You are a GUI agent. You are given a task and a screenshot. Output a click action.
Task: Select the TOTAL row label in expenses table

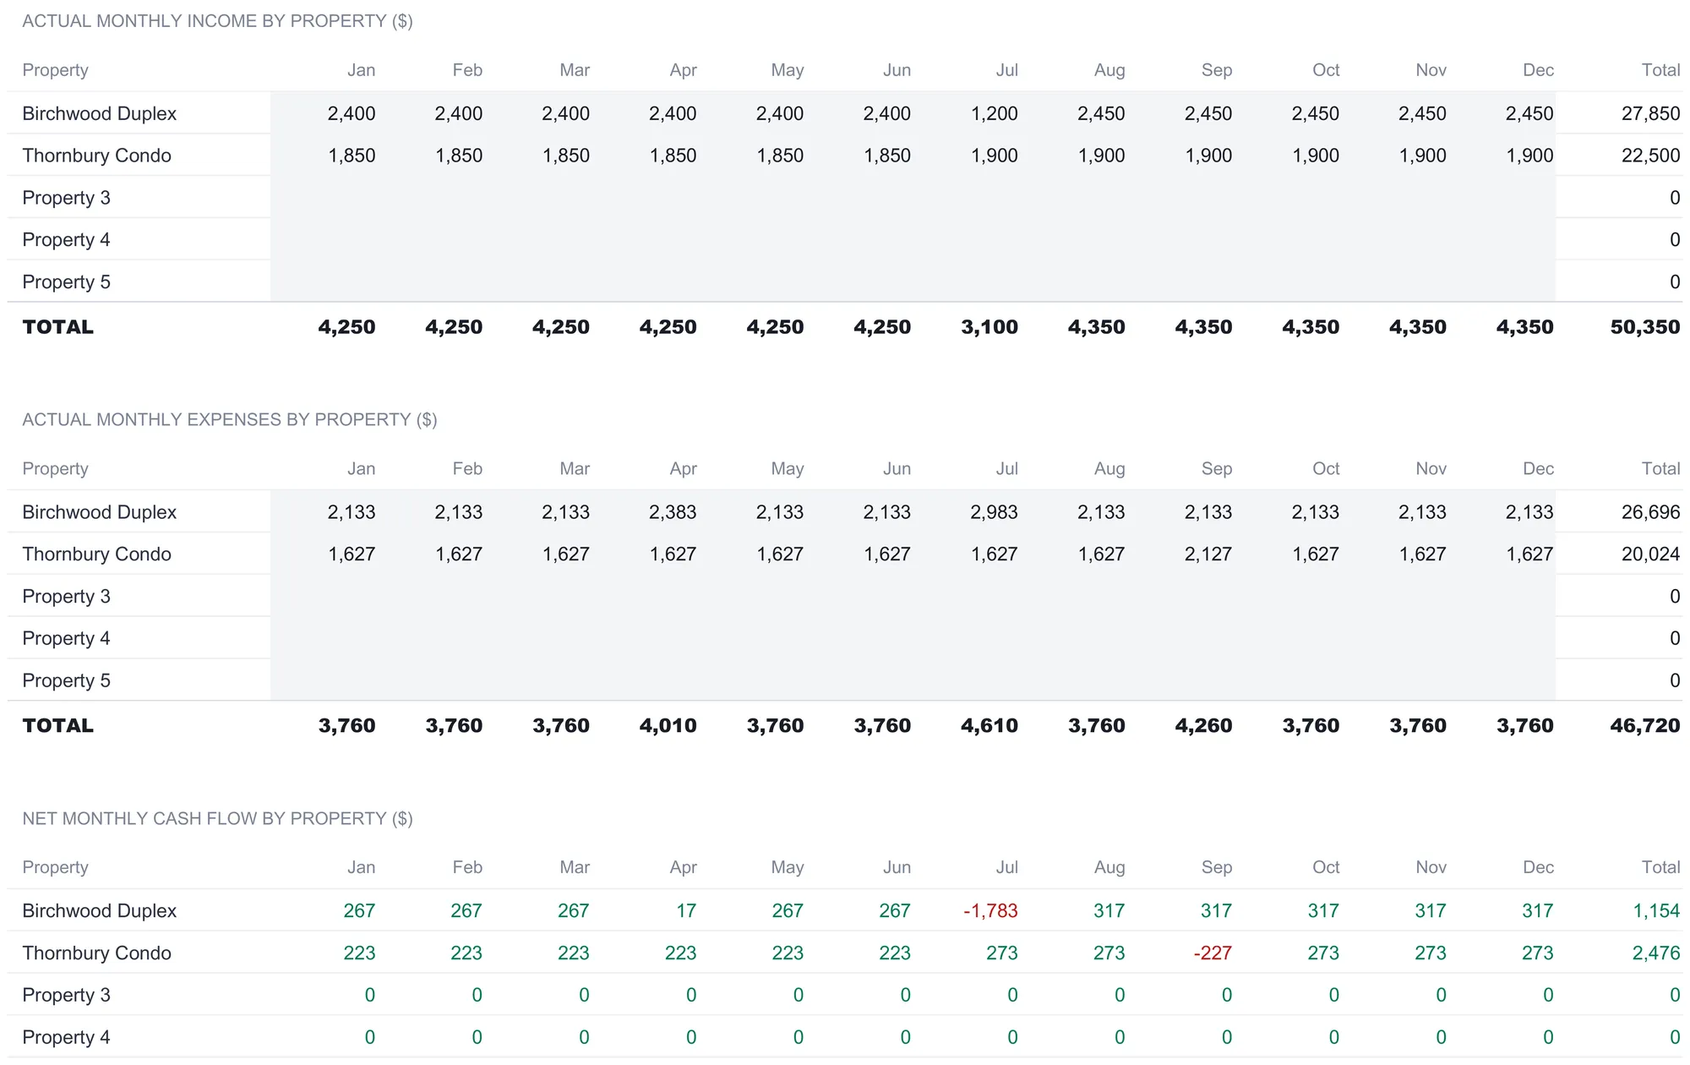point(57,726)
